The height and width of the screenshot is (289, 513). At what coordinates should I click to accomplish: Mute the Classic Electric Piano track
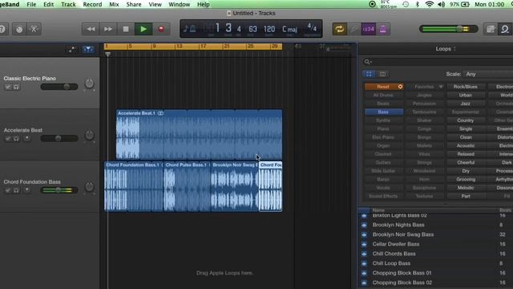8,87
